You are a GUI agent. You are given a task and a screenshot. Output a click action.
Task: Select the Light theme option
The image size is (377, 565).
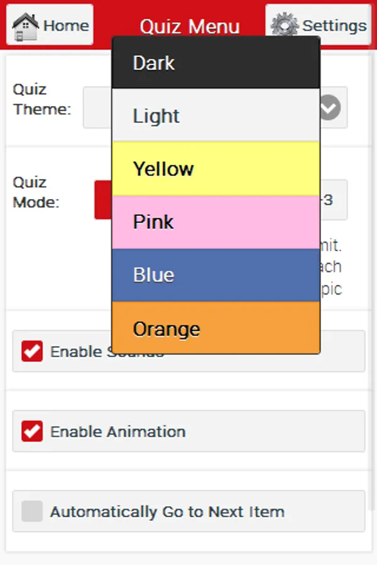click(x=216, y=116)
